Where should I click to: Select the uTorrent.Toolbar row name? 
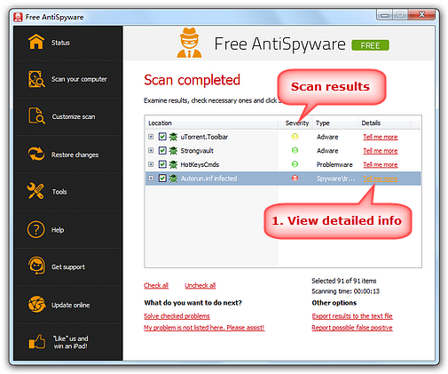pos(204,137)
